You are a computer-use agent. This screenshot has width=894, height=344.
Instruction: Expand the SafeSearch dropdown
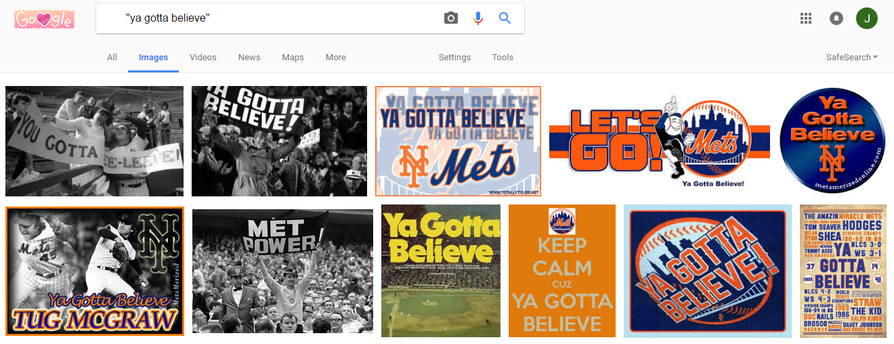[x=852, y=58]
